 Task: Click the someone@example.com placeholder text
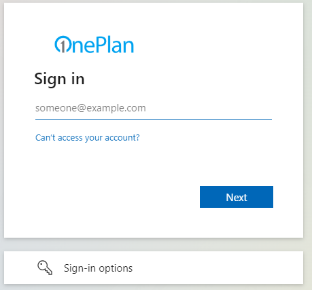(x=90, y=108)
